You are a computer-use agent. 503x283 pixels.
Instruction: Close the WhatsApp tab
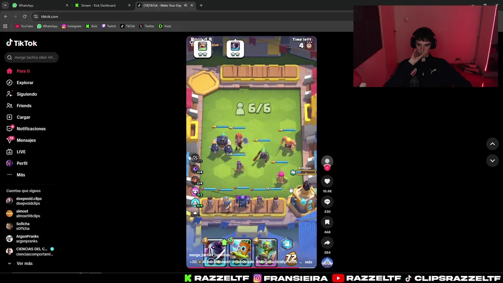coord(67,6)
